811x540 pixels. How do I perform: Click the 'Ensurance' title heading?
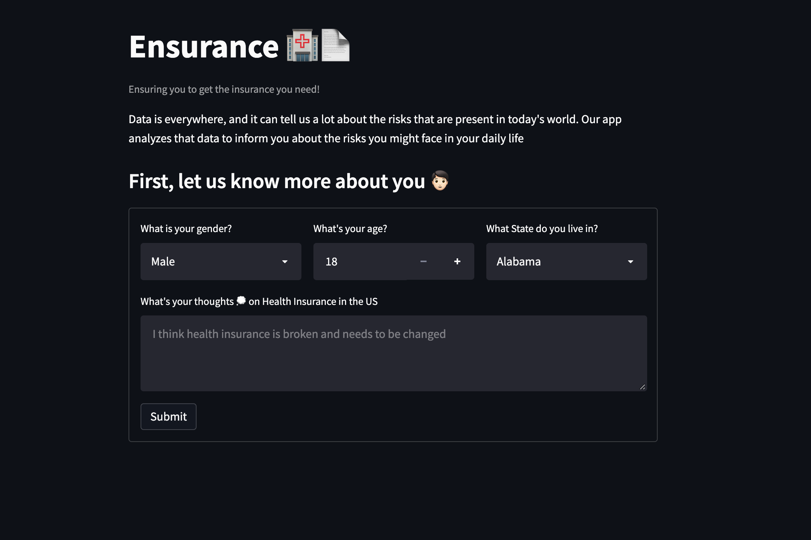[x=204, y=47]
